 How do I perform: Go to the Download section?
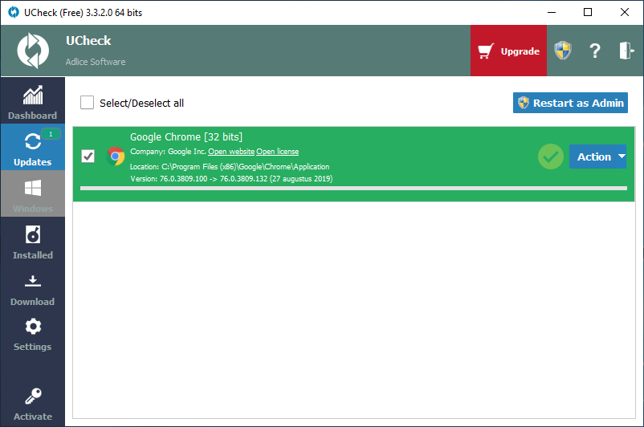[32, 290]
